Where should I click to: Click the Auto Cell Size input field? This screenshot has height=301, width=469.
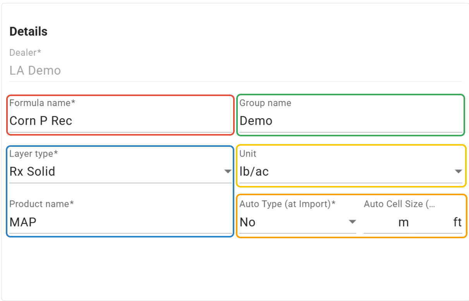(x=380, y=222)
